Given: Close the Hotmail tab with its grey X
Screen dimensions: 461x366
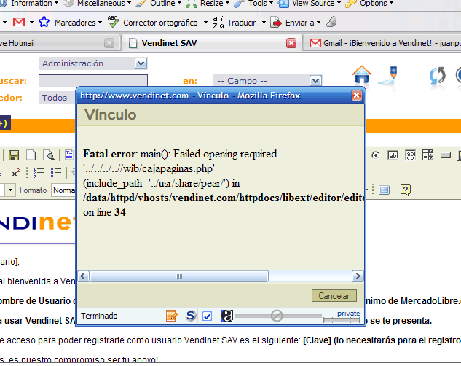Looking at the screenshot, I should (109, 43).
